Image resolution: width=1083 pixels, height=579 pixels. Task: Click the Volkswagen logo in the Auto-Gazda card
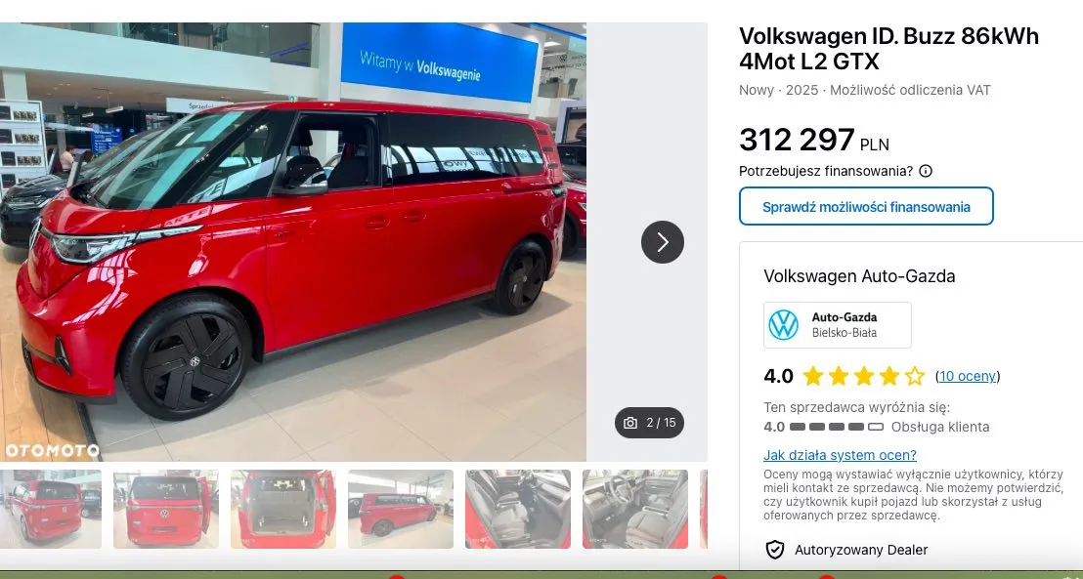[783, 325]
